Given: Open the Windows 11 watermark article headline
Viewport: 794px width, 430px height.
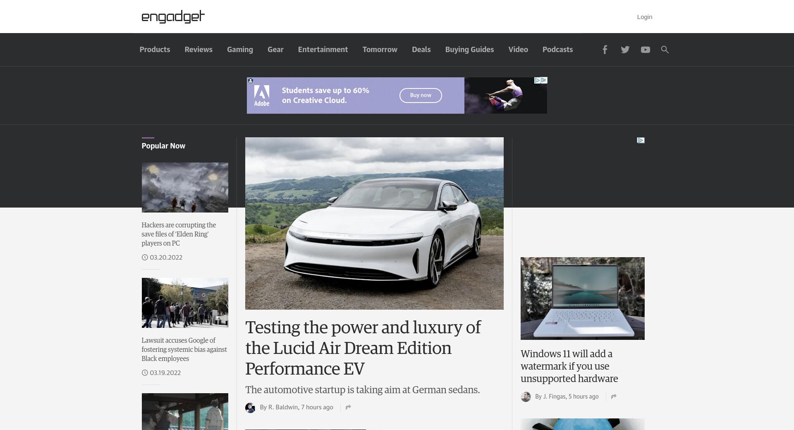Looking at the screenshot, I should (569, 366).
